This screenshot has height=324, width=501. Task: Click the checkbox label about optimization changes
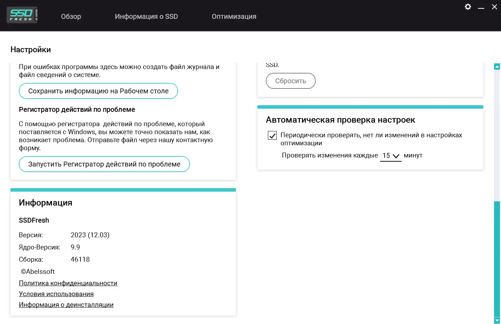point(371,139)
